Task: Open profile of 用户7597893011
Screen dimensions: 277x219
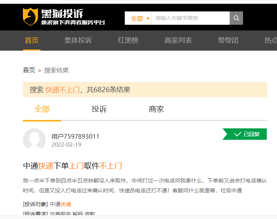Action: pos(75,136)
